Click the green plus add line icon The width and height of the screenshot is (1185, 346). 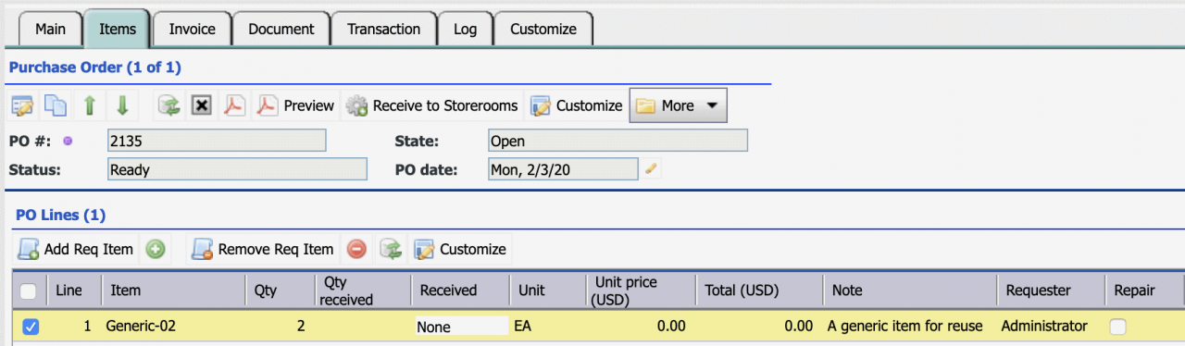point(156,249)
